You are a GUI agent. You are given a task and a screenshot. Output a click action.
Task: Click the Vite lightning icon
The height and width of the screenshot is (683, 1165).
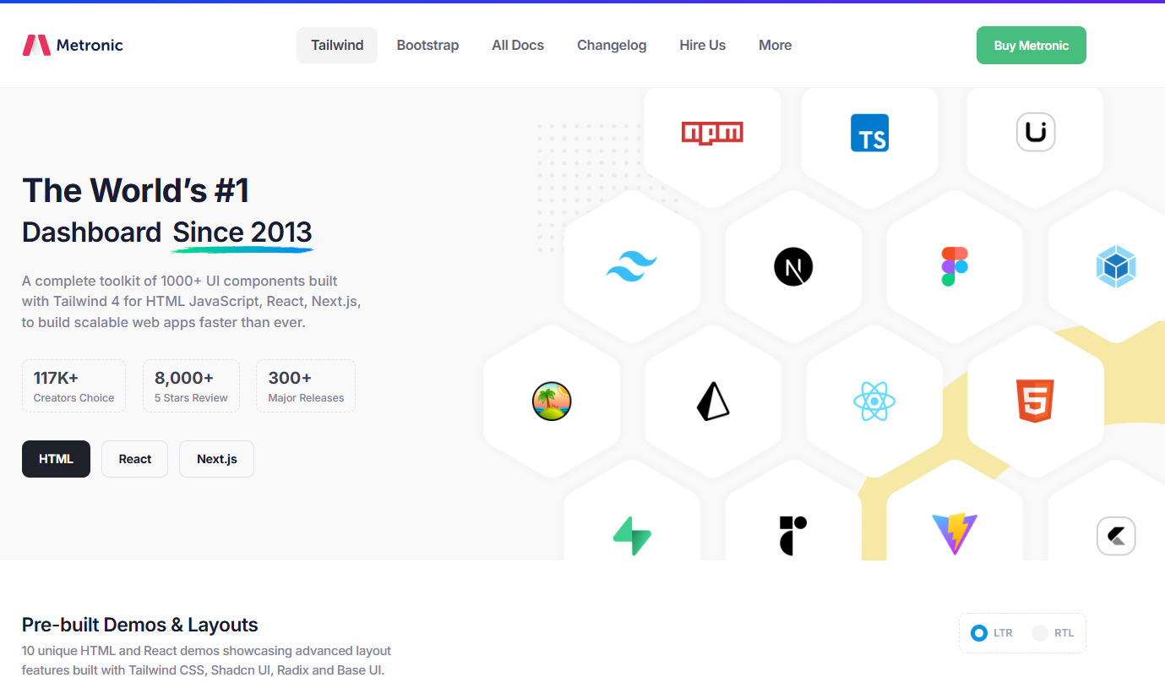pyautogui.click(x=955, y=534)
